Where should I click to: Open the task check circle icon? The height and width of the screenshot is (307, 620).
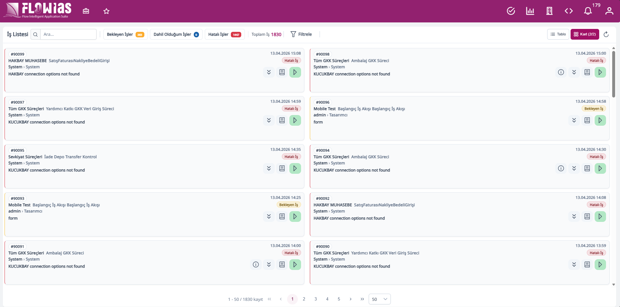pyautogui.click(x=511, y=11)
